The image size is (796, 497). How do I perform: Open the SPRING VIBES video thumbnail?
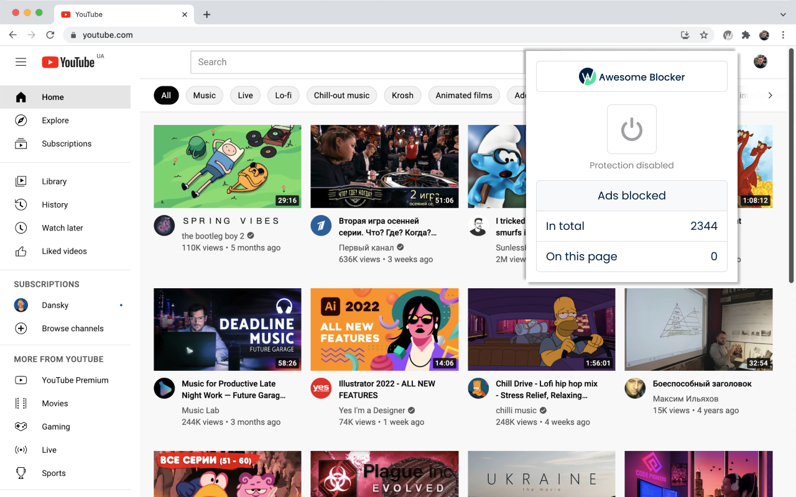coord(228,166)
